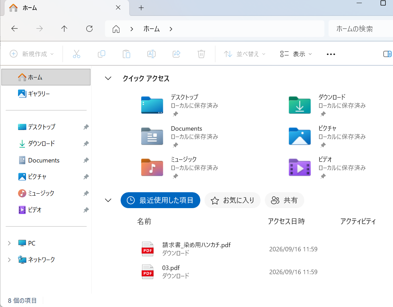The width and height of the screenshot is (393, 307).
Task: Switch to the 共有 tab
Action: point(285,200)
